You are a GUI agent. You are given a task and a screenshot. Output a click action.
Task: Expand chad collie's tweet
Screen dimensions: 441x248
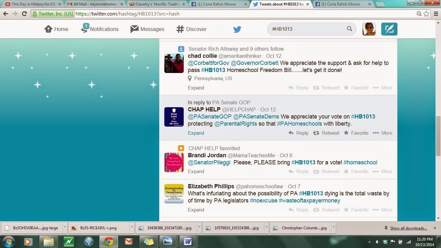tap(196, 88)
